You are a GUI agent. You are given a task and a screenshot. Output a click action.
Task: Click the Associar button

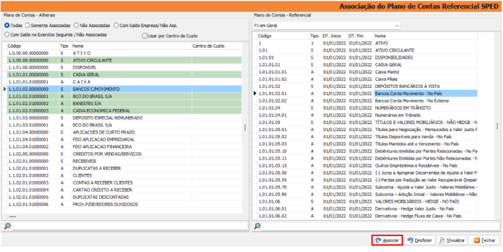[387, 240]
